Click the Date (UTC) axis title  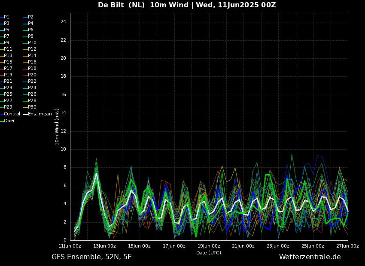click(209, 253)
